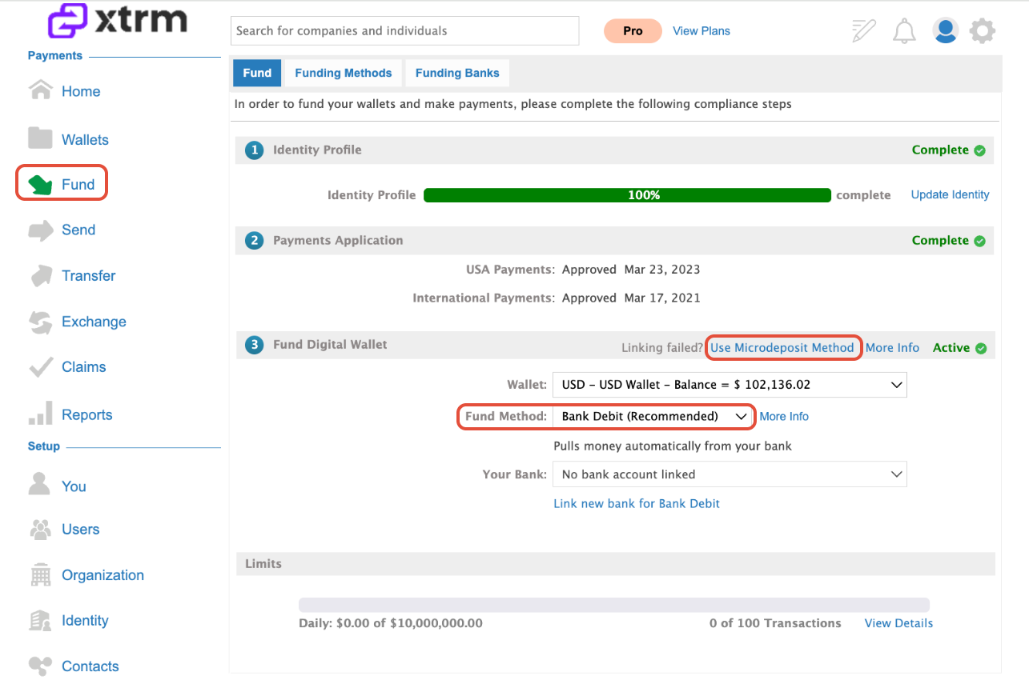Select the Send arrow icon

pyautogui.click(x=40, y=230)
